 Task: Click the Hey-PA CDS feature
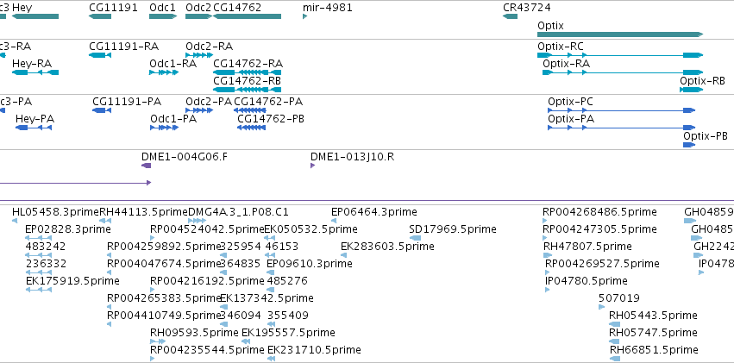pos(34,128)
